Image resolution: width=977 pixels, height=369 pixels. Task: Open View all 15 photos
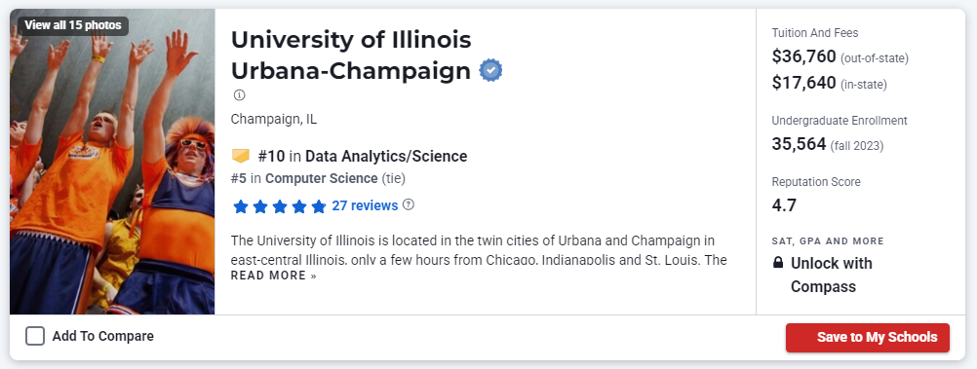click(73, 25)
